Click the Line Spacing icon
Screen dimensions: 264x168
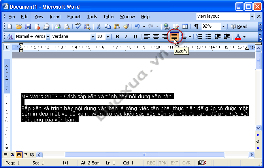[x=185, y=36]
